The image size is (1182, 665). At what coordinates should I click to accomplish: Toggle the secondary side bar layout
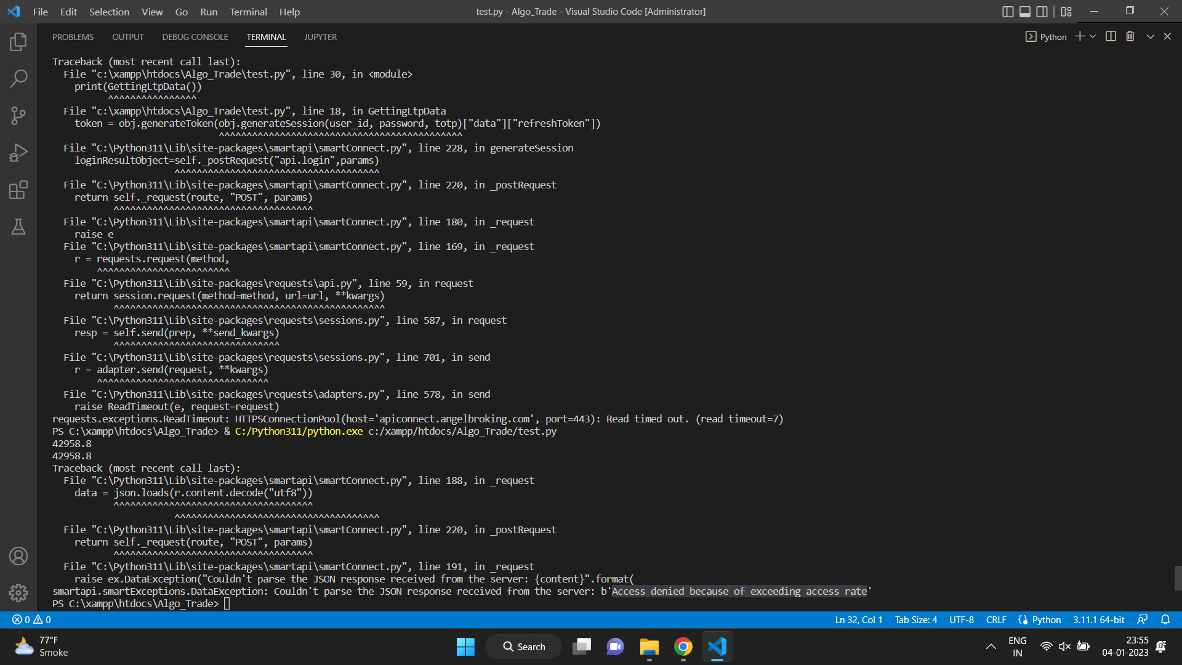[1042, 12]
